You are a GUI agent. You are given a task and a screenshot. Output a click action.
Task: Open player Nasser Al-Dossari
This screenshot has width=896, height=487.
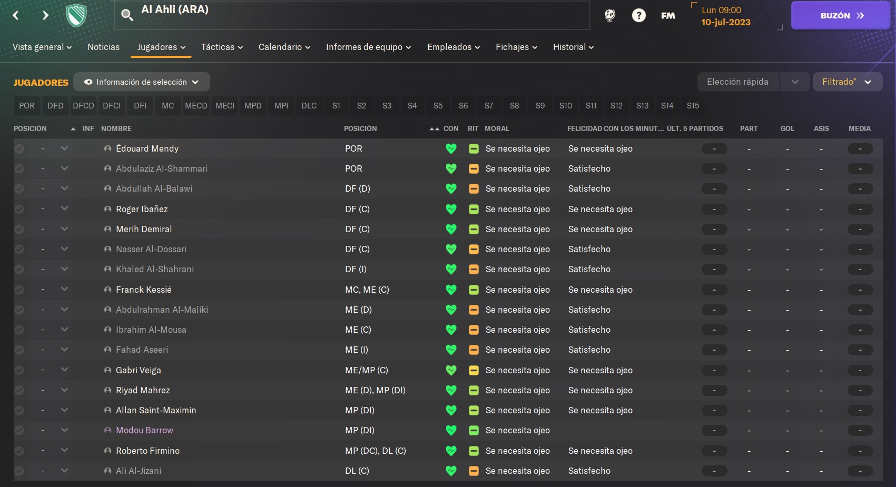coord(151,249)
